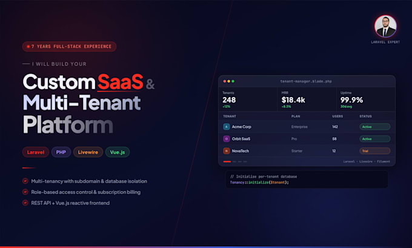This screenshot has height=248, width=412.
Task: Click the 12 users cell for NovaTech
Action: (334, 151)
